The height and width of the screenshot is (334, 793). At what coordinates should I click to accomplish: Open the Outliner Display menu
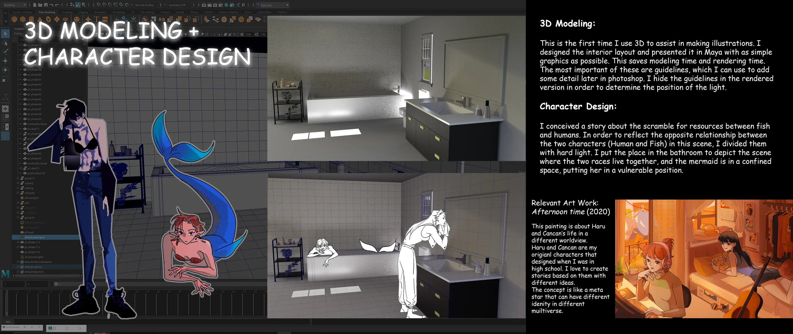(18, 34)
